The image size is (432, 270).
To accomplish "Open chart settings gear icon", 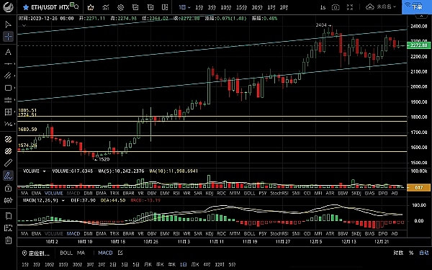I will point(121,7).
